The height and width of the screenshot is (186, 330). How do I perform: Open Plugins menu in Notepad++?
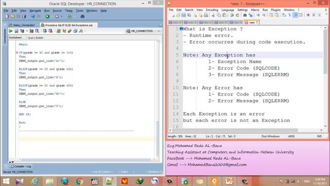pyautogui.click(x=276, y=10)
